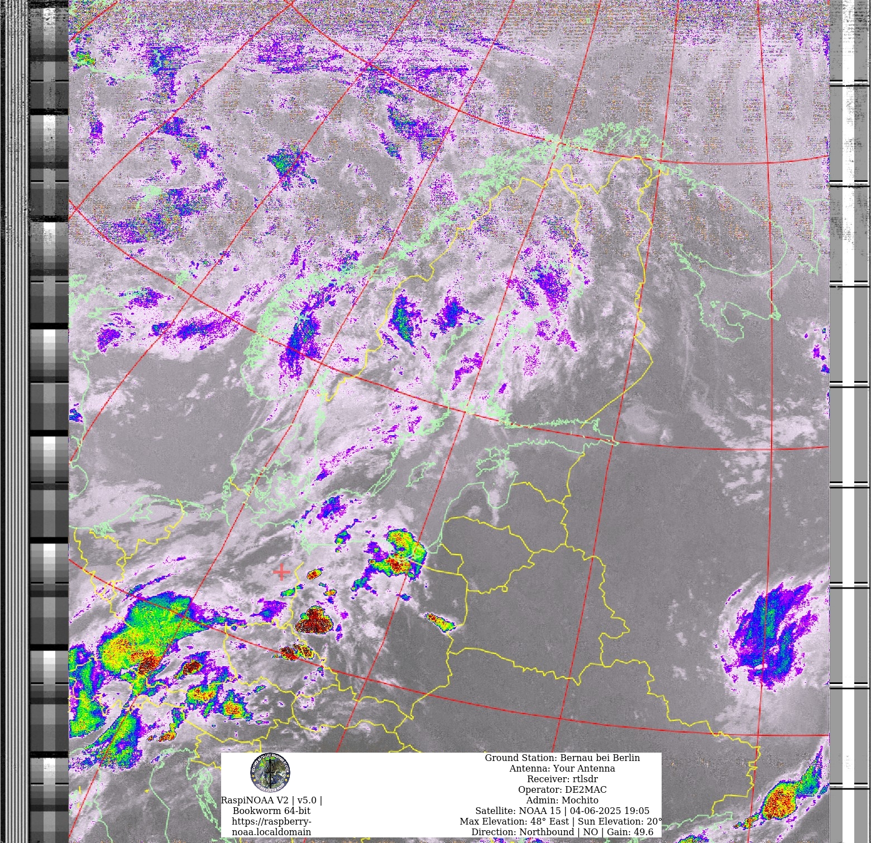
Task: Click the 'Direction: Northbound | NO | Gain: 49.6' line
Action: (x=562, y=832)
